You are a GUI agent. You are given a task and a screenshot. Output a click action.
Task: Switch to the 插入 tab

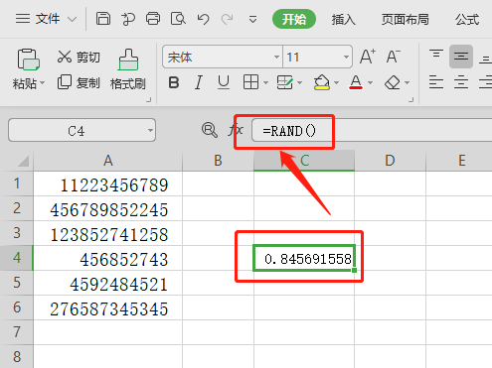pyautogui.click(x=344, y=19)
